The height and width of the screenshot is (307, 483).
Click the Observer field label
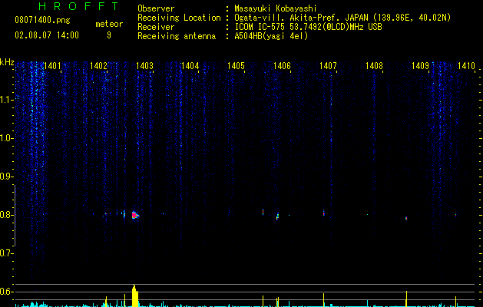pyautogui.click(x=156, y=8)
